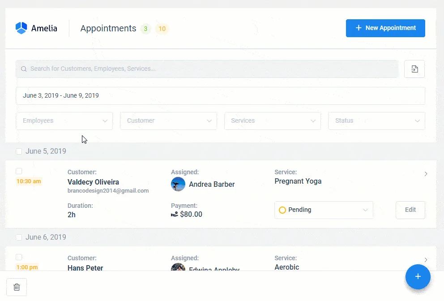This screenshot has width=444, height=301.
Task: Click the June 6, 2019 date heading
Action: point(46,237)
